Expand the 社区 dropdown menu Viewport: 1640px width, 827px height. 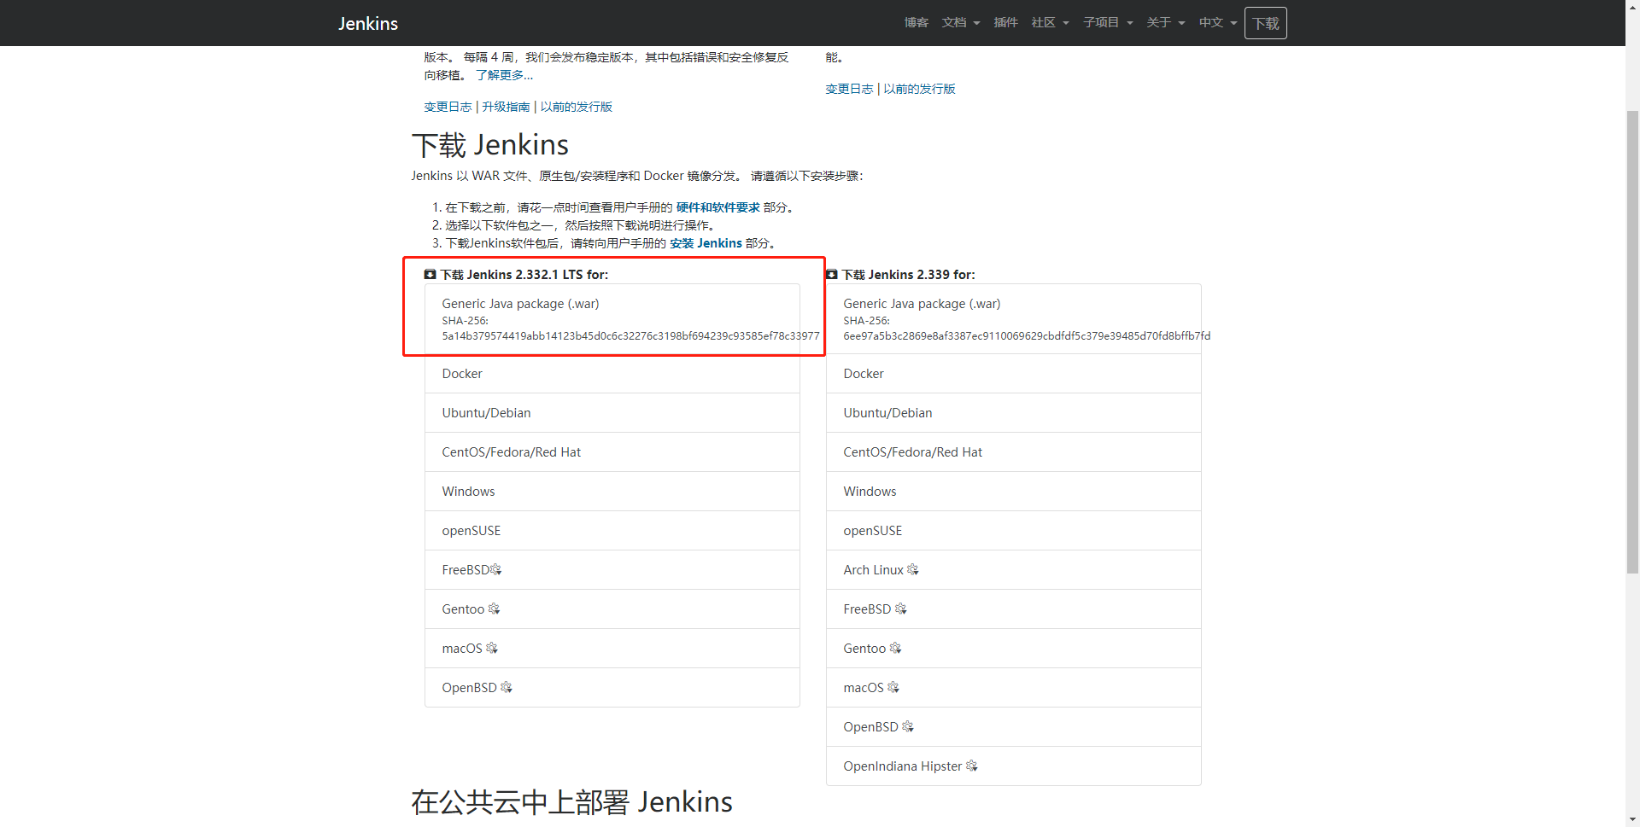[1050, 22]
